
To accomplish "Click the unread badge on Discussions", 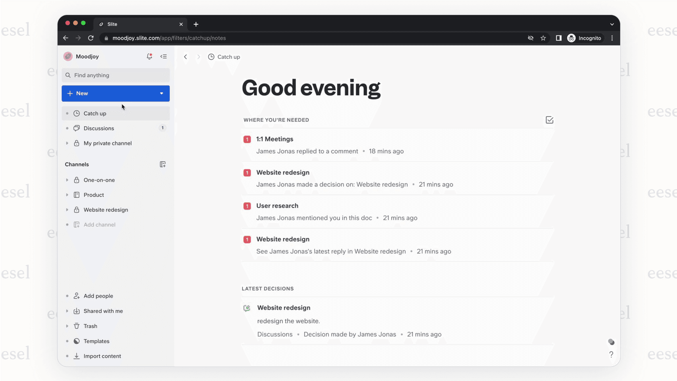I will (162, 128).
